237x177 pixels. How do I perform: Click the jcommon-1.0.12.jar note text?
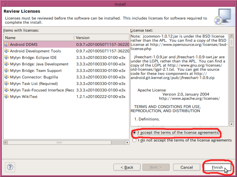click(x=179, y=43)
